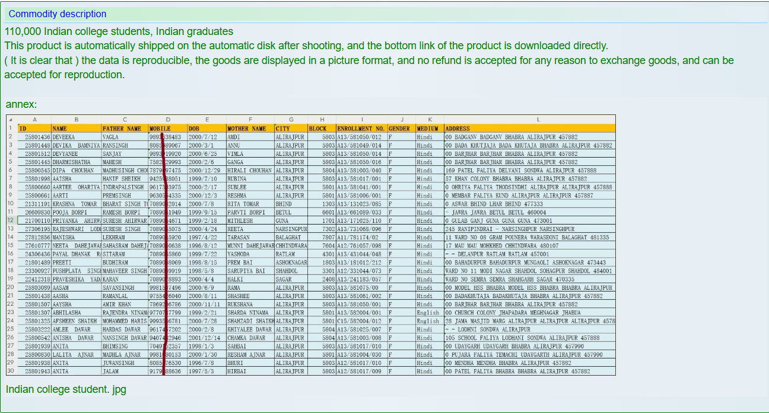Click the CITY header cell
This screenshot has height=413, width=769.
[290, 128]
